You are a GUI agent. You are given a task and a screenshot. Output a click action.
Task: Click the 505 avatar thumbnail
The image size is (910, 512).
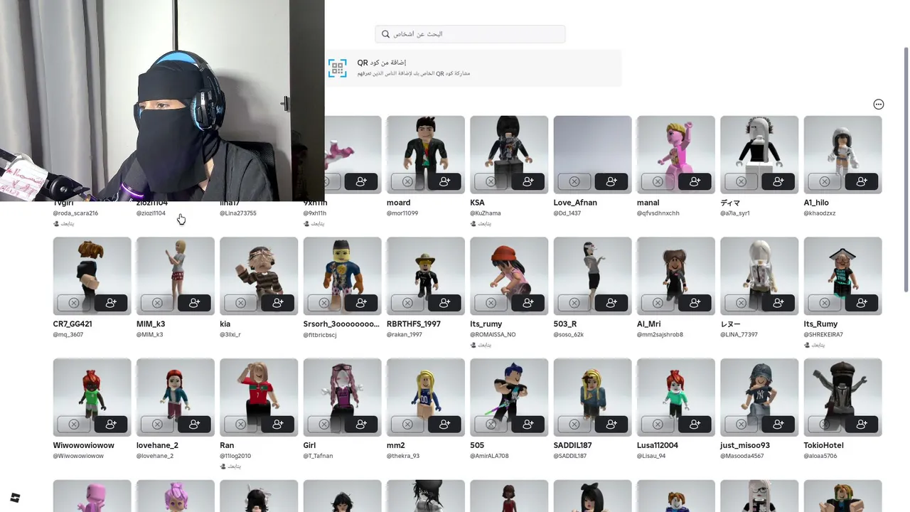click(509, 398)
